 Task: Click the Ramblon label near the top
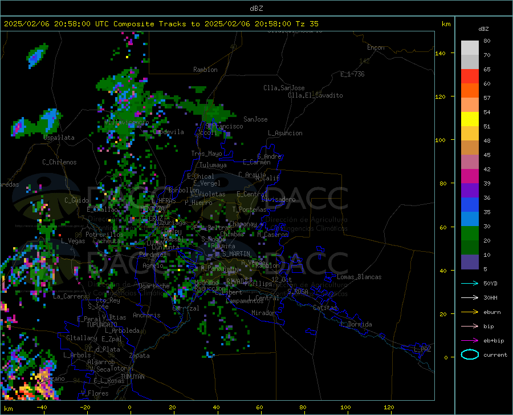coord(205,70)
